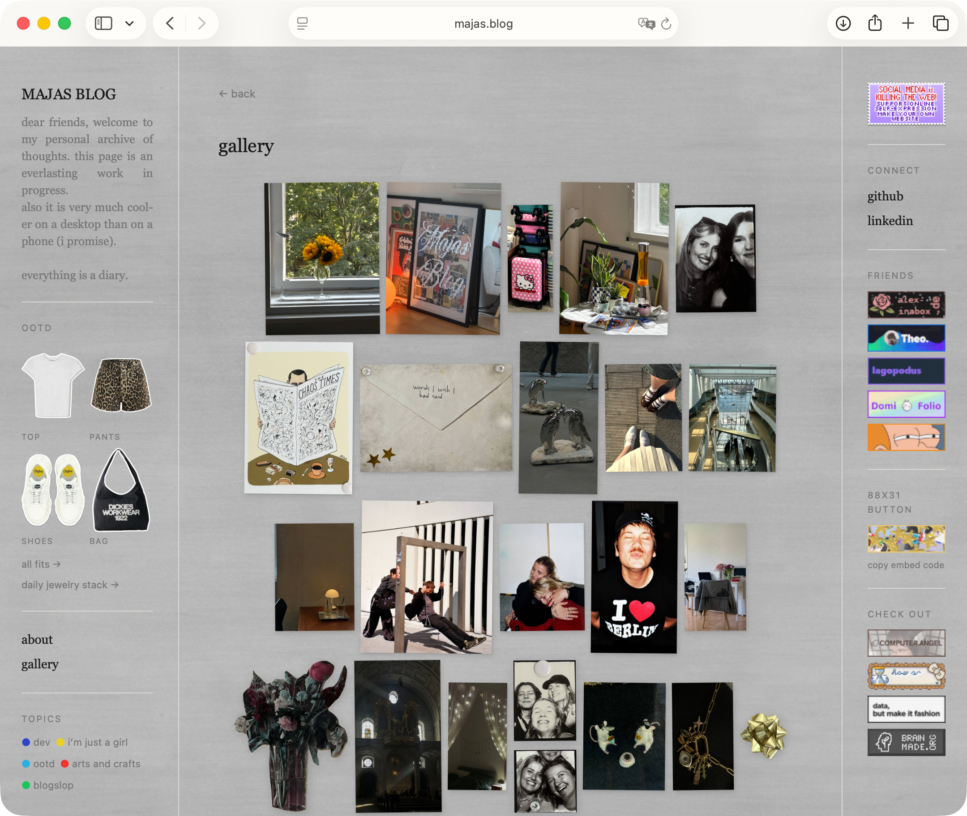Open the gold jewelry chain photo
The height and width of the screenshot is (816, 967).
703,736
